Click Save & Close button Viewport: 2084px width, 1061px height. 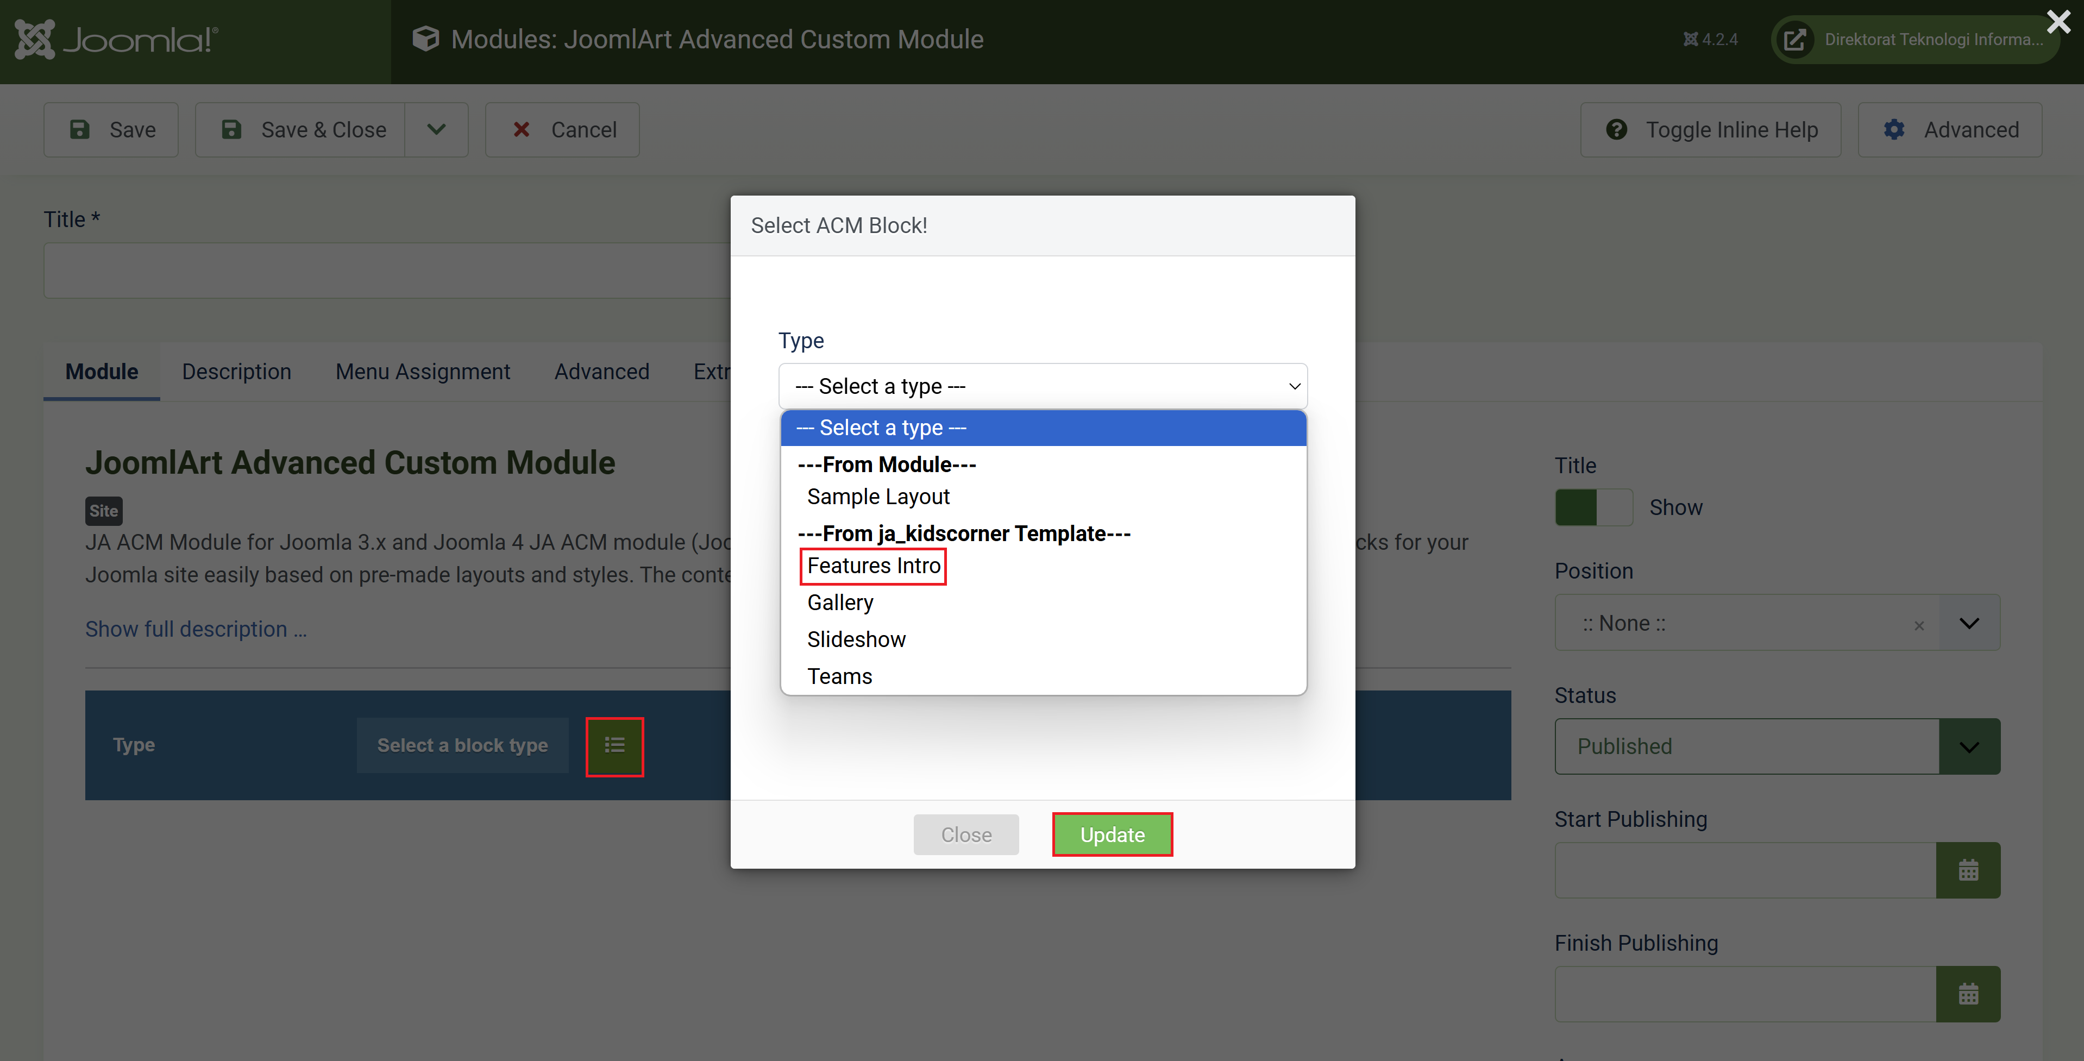click(300, 129)
